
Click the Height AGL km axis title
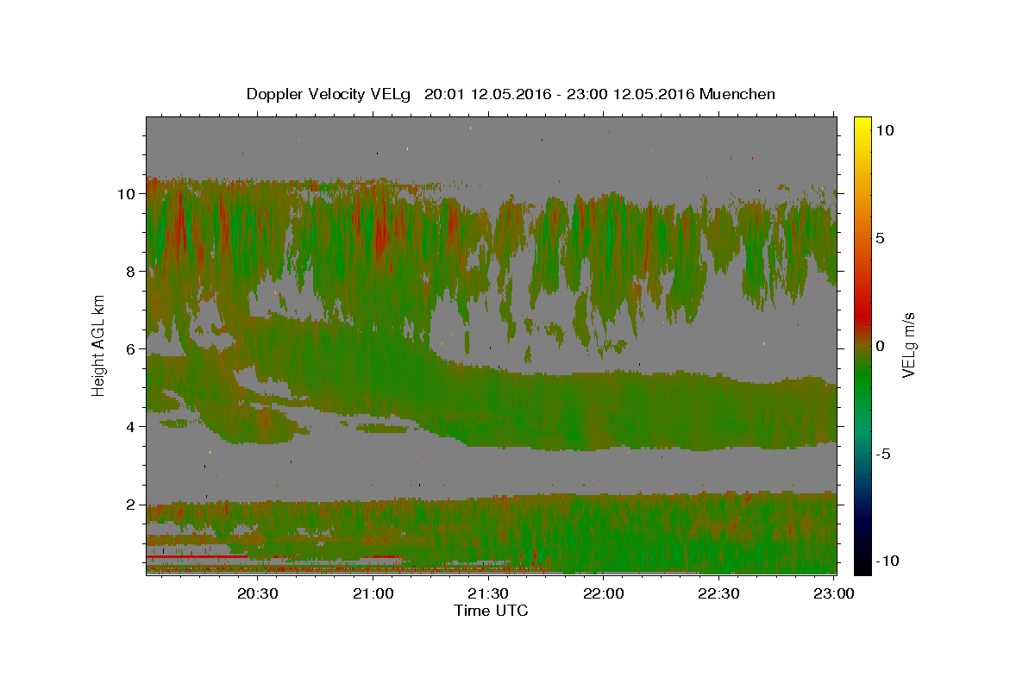[x=99, y=344]
